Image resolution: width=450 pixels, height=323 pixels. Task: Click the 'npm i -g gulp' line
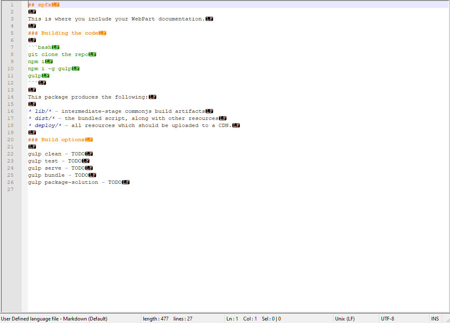pos(50,69)
